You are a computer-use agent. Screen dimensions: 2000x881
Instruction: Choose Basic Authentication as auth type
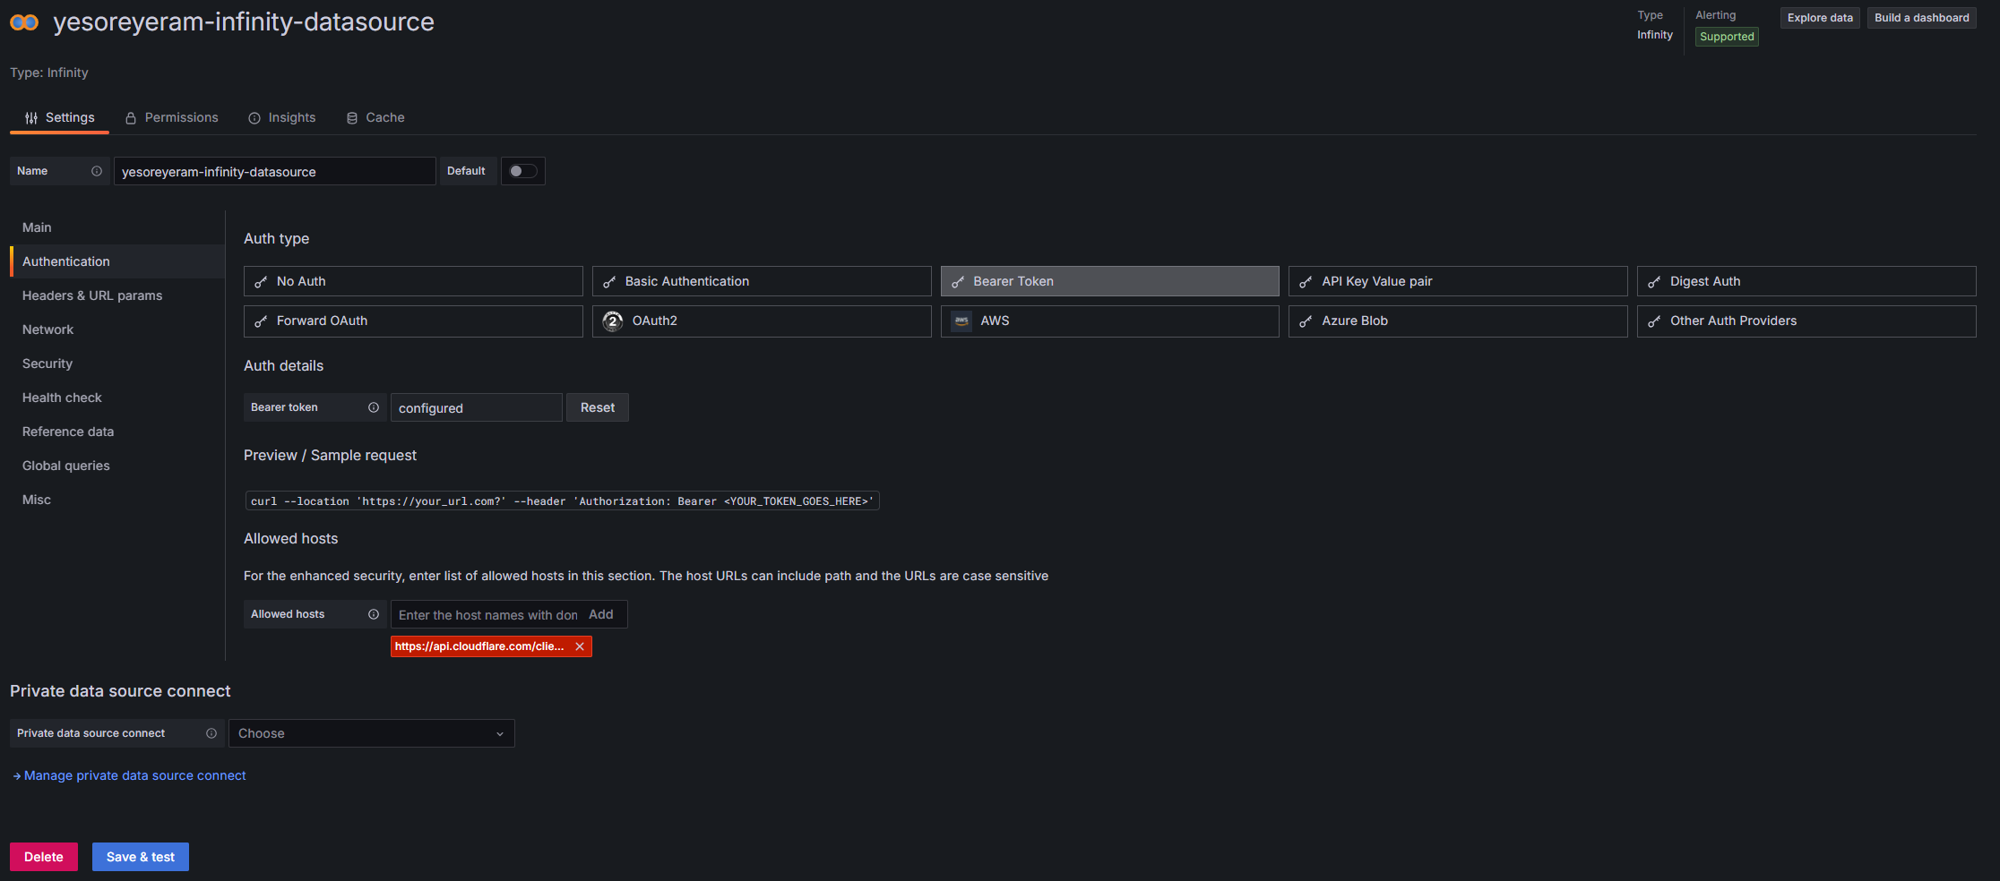[x=761, y=281]
